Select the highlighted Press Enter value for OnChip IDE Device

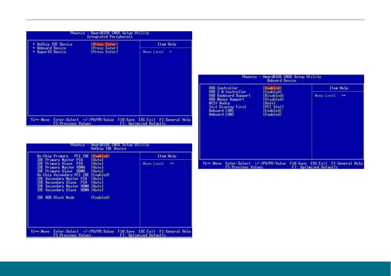click(104, 44)
